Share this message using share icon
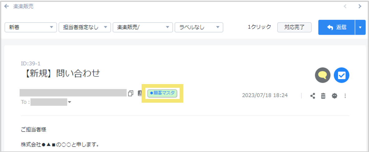 tap(313, 96)
